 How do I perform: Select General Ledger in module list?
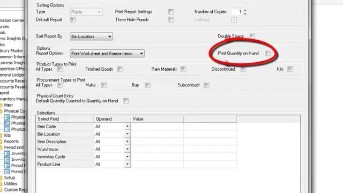(12, 75)
